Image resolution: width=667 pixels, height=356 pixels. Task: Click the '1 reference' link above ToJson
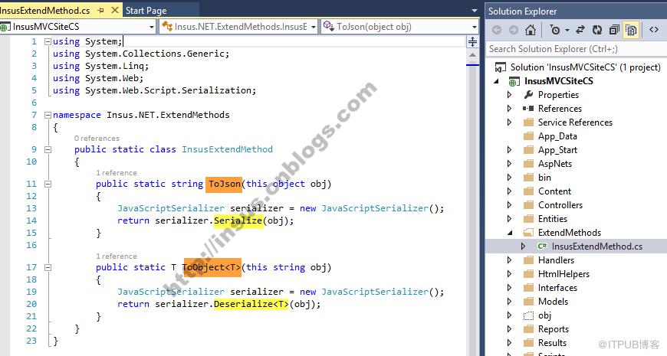116,172
